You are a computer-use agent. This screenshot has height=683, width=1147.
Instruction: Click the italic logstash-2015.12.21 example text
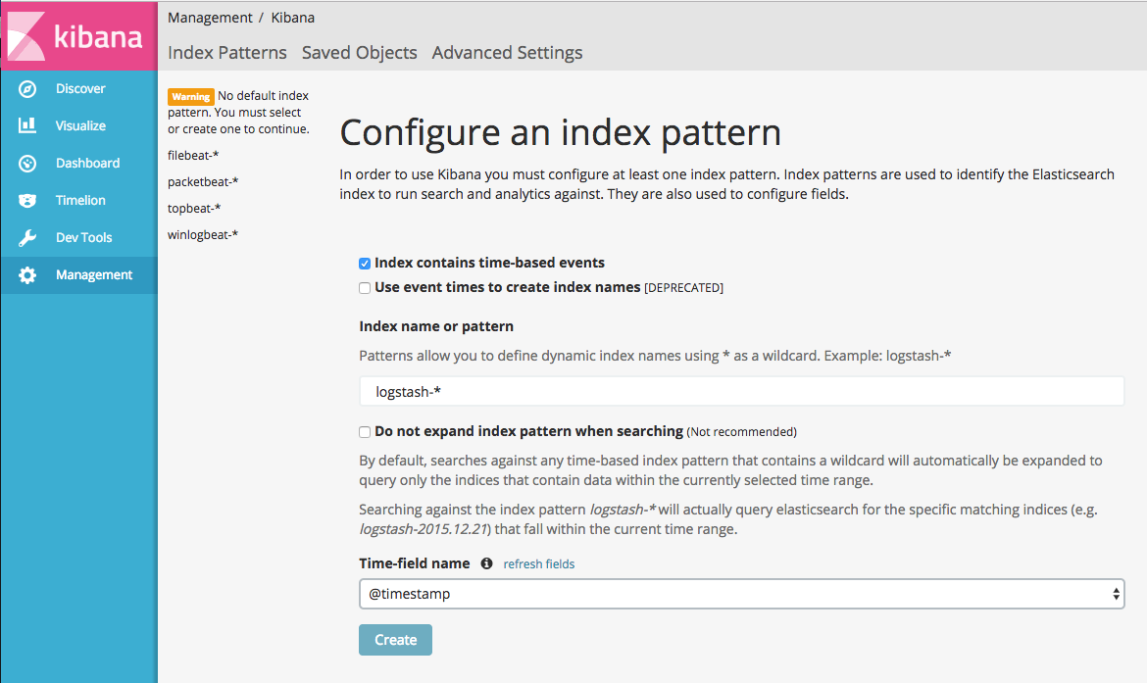coord(423,529)
